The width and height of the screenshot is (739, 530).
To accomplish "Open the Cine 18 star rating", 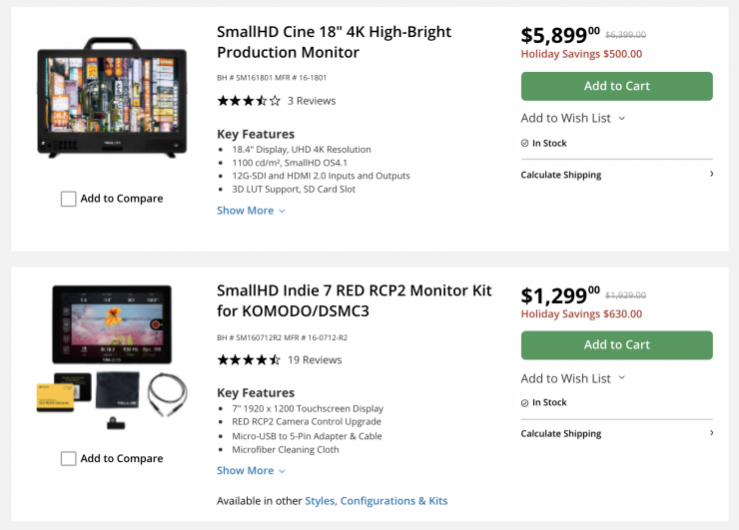I will (249, 101).
